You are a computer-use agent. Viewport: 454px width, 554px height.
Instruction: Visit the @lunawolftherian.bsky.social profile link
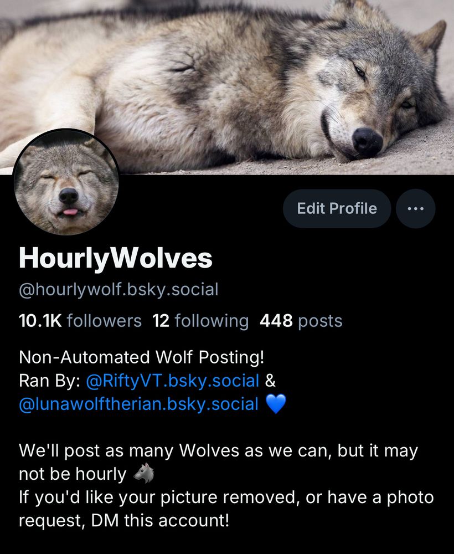[138, 404]
